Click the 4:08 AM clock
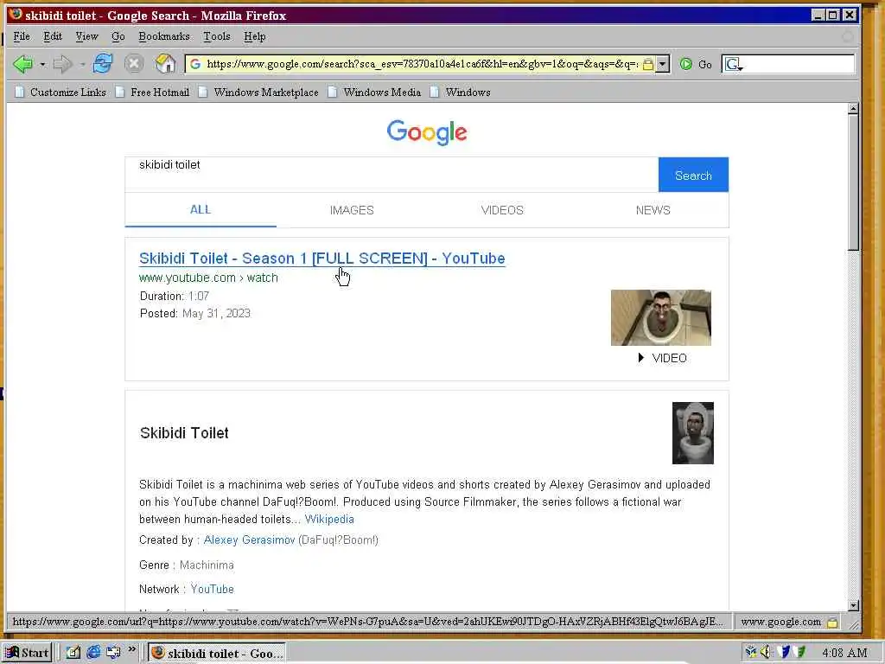 pyautogui.click(x=844, y=653)
